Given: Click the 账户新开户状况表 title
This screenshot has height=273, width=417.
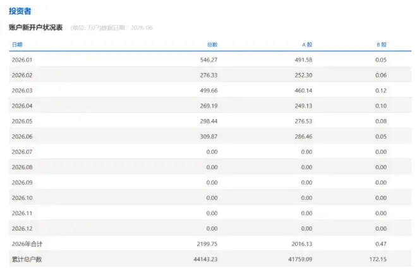Looking at the screenshot, I should (36, 27).
